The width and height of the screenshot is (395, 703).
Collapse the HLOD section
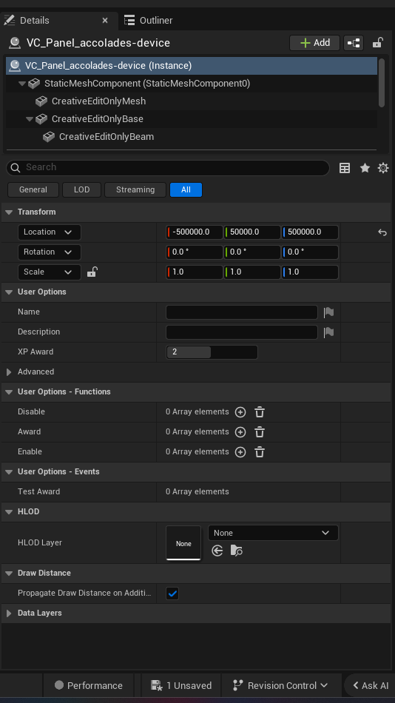pyautogui.click(x=9, y=511)
